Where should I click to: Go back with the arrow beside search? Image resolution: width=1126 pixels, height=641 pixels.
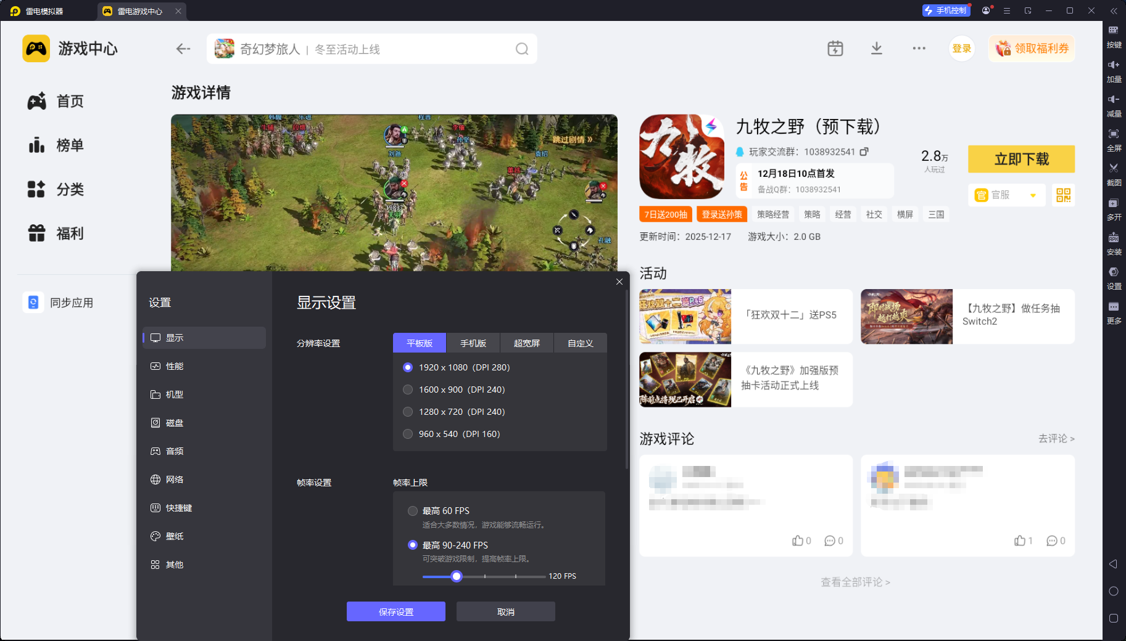coord(183,49)
